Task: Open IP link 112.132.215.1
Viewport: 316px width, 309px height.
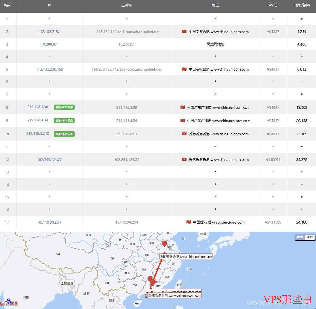Action: [49, 32]
